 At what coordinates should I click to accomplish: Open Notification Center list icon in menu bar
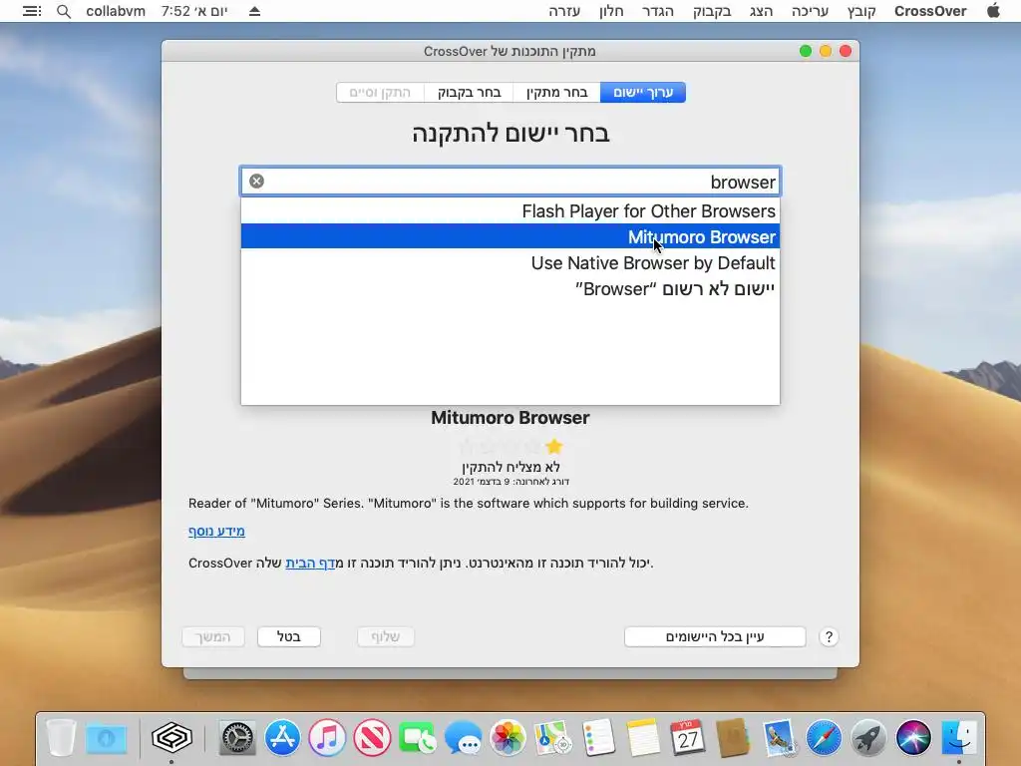pos(32,11)
